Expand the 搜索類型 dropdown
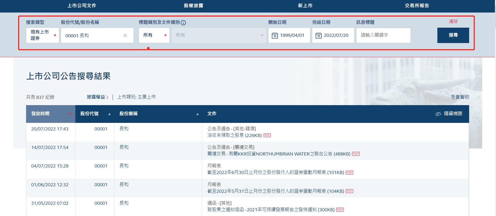Image resolution: width=496 pixels, height=216 pixels. click(x=43, y=35)
